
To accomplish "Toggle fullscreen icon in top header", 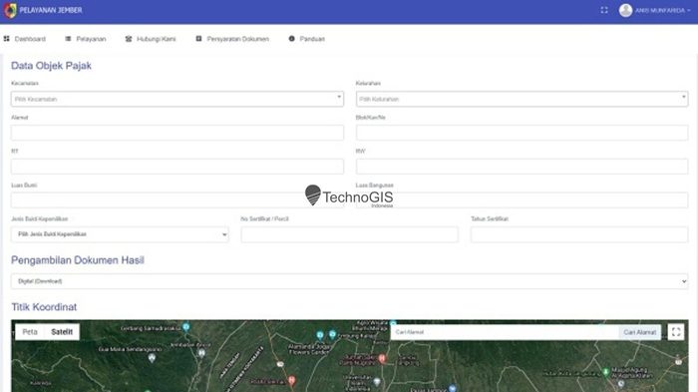I will coord(604,10).
